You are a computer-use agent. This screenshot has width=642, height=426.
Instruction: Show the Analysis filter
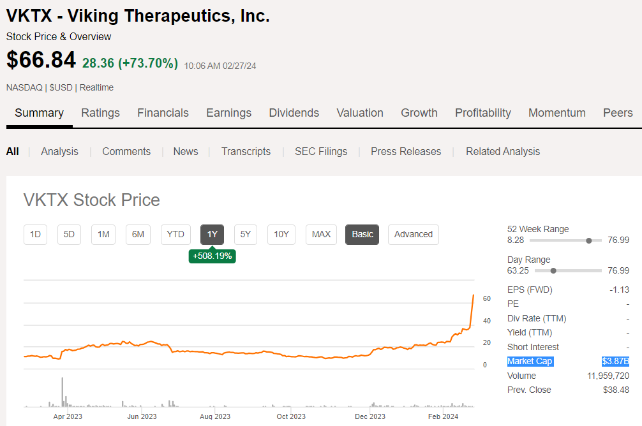(x=59, y=151)
